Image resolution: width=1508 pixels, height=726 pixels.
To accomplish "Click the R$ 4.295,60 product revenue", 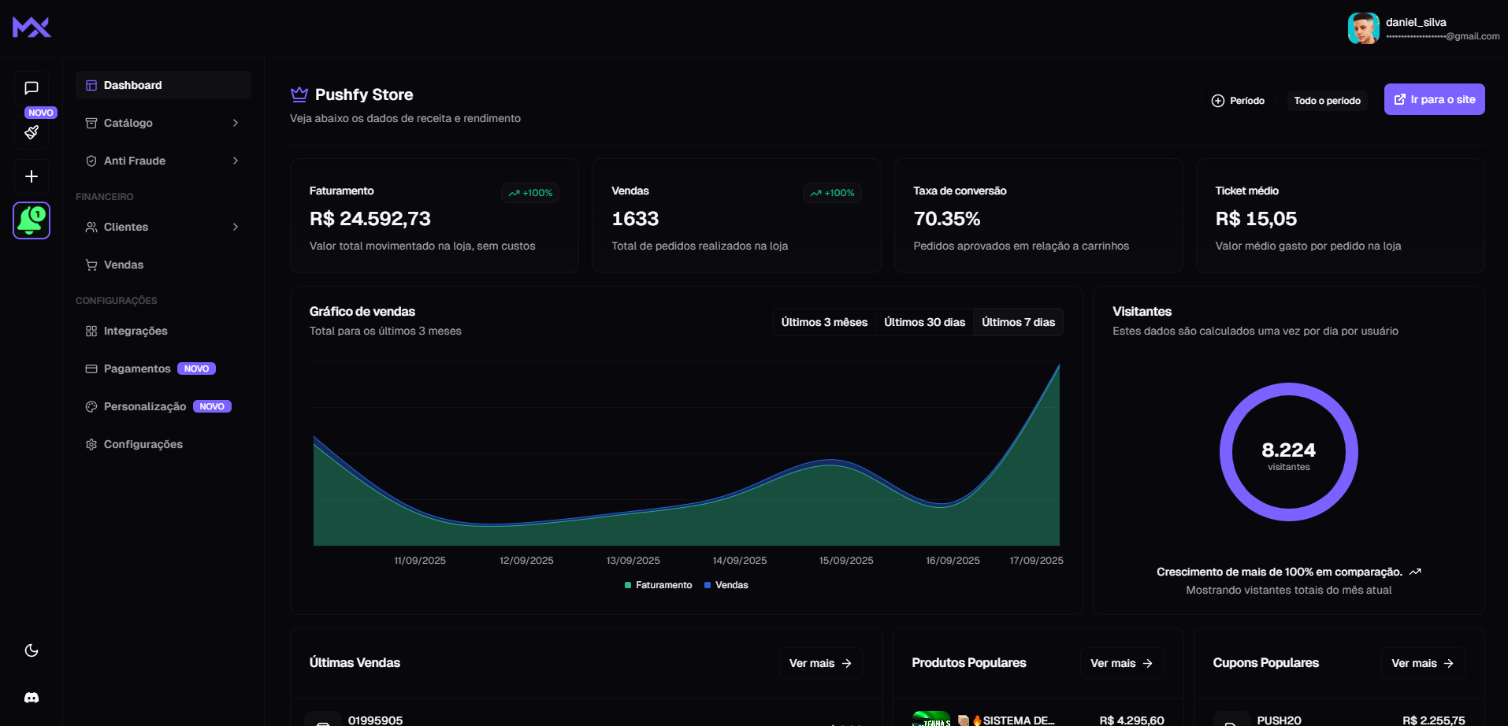I will (1131, 720).
